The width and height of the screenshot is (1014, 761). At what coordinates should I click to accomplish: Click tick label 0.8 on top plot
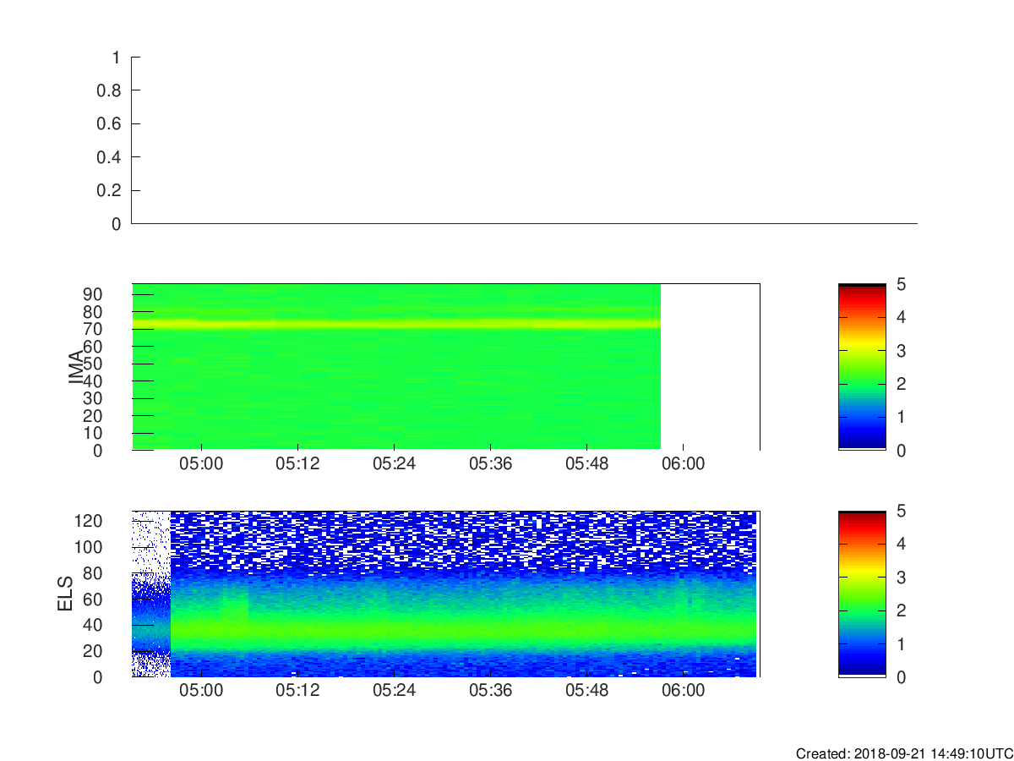pos(109,90)
